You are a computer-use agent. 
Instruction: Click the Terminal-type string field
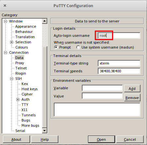coord(119,63)
